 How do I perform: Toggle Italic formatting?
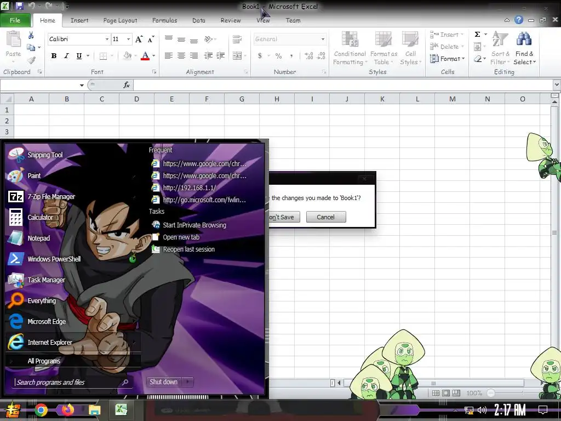click(66, 55)
